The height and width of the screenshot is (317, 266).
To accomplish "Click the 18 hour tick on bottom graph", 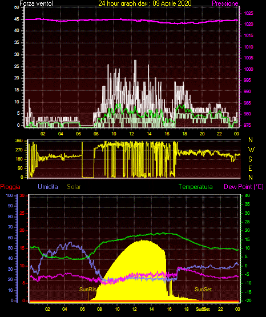I will tap(186, 309).
